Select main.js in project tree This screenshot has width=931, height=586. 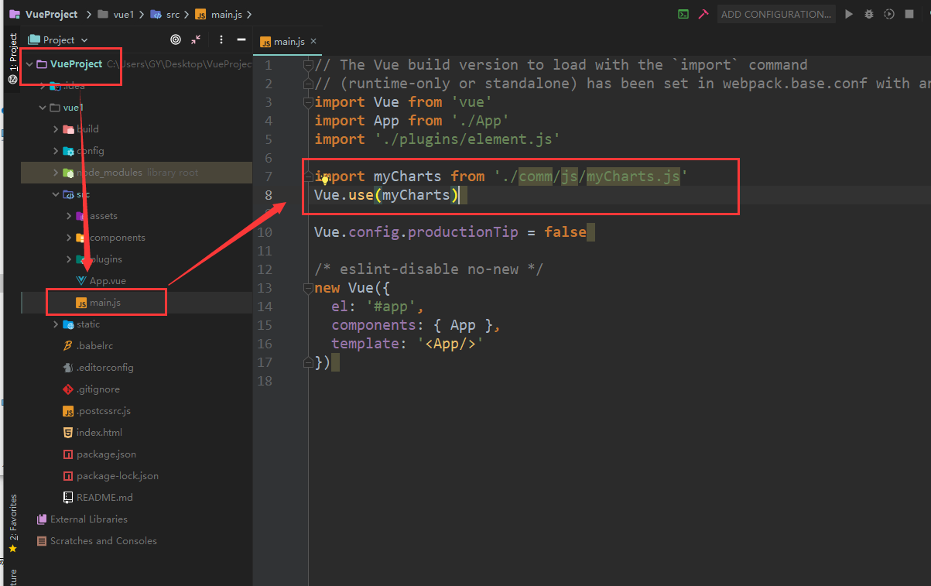coord(105,303)
